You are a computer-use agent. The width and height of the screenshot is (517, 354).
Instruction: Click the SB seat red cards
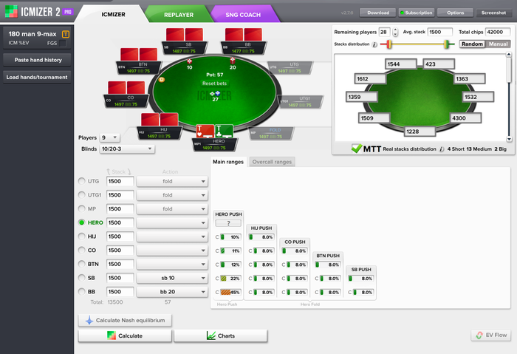(x=185, y=34)
